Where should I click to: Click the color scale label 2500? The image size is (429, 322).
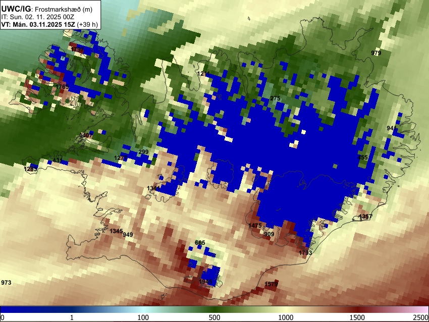(421, 317)
